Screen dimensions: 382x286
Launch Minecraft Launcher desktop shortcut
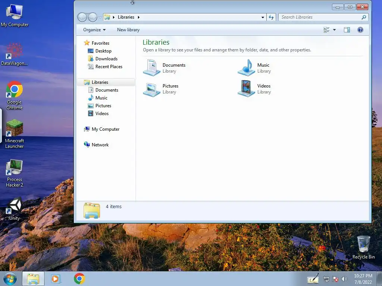15,134
